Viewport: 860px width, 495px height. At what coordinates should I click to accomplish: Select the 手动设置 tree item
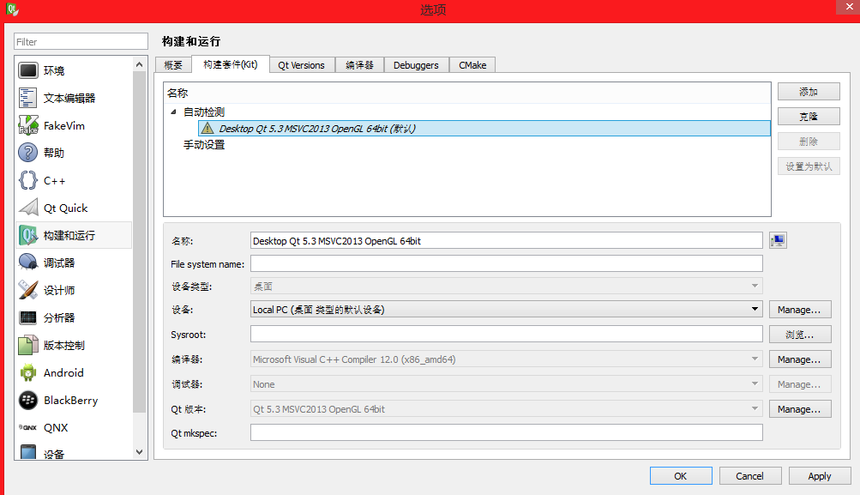coord(204,145)
